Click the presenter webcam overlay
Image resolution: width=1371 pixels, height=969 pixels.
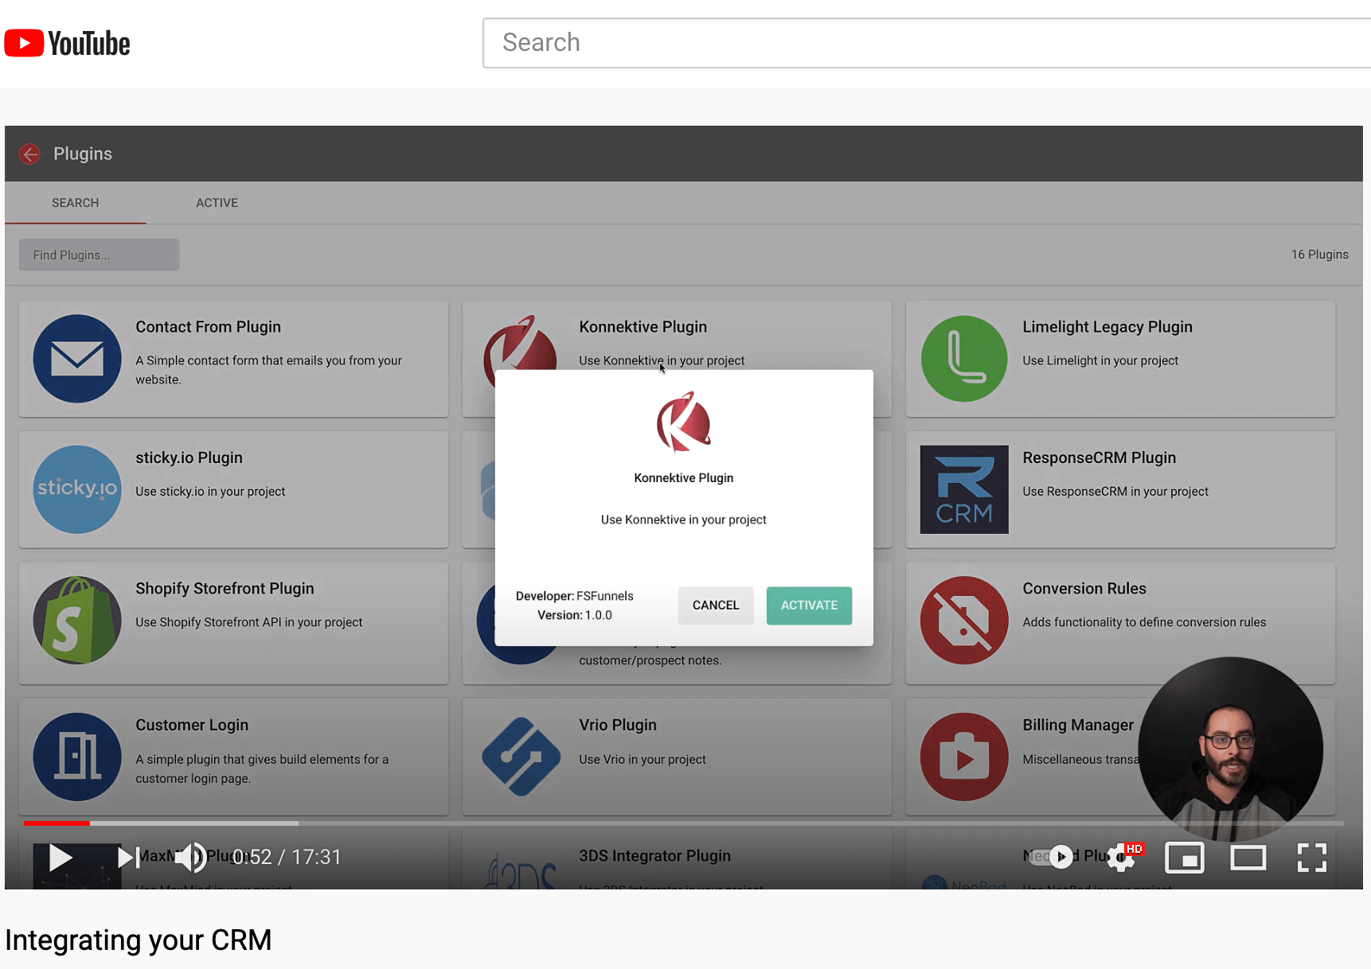1231,749
